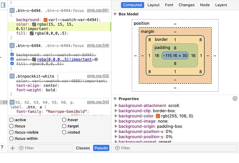Focus the computed properties Filter field

click(x=175, y=148)
